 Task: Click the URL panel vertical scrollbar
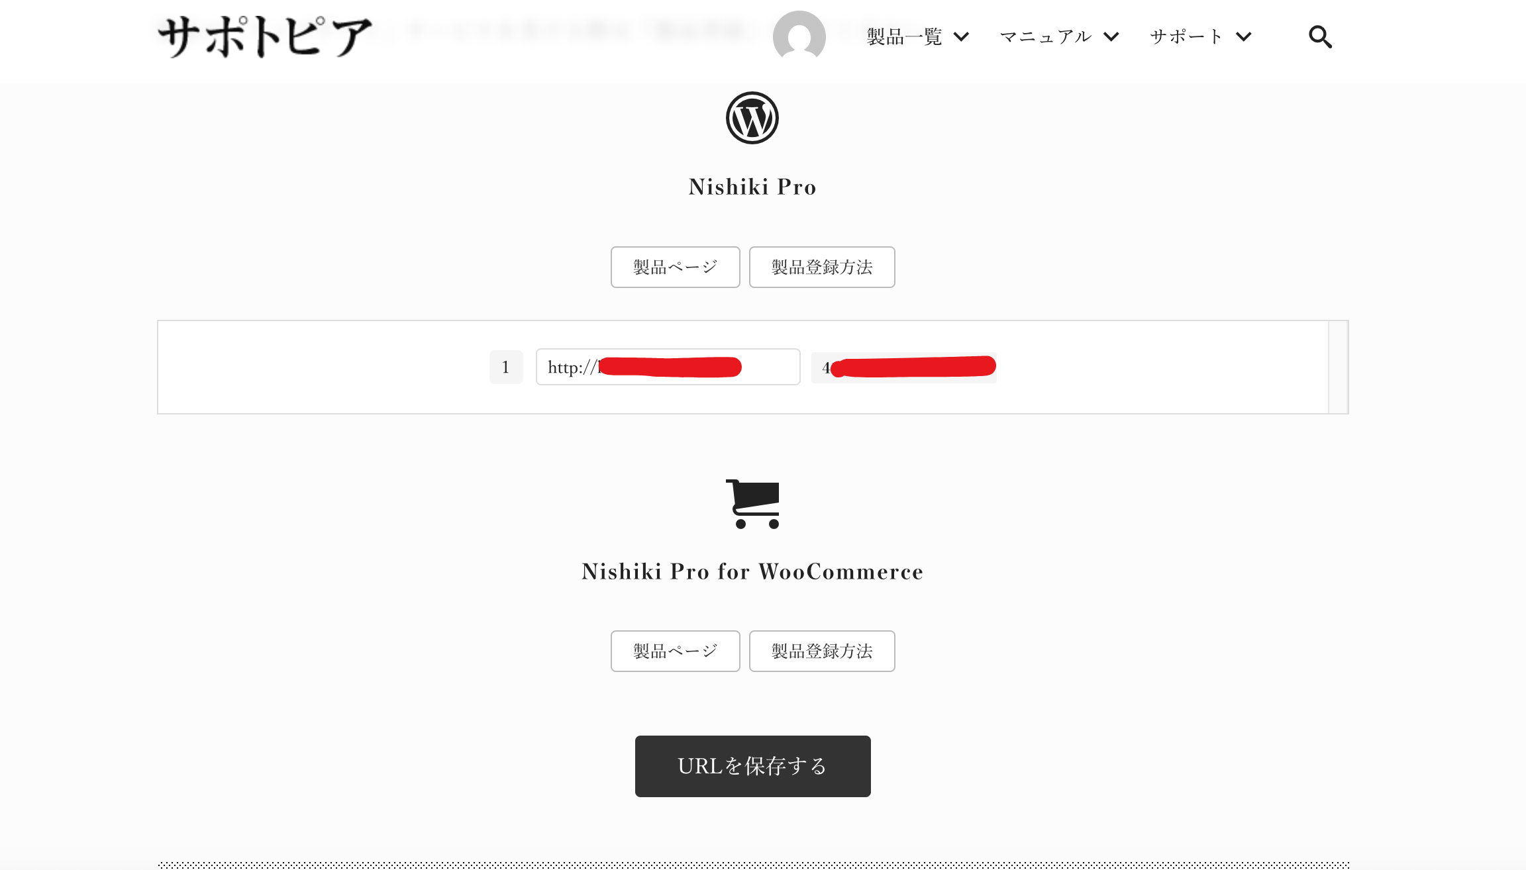pyautogui.click(x=1338, y=367)
